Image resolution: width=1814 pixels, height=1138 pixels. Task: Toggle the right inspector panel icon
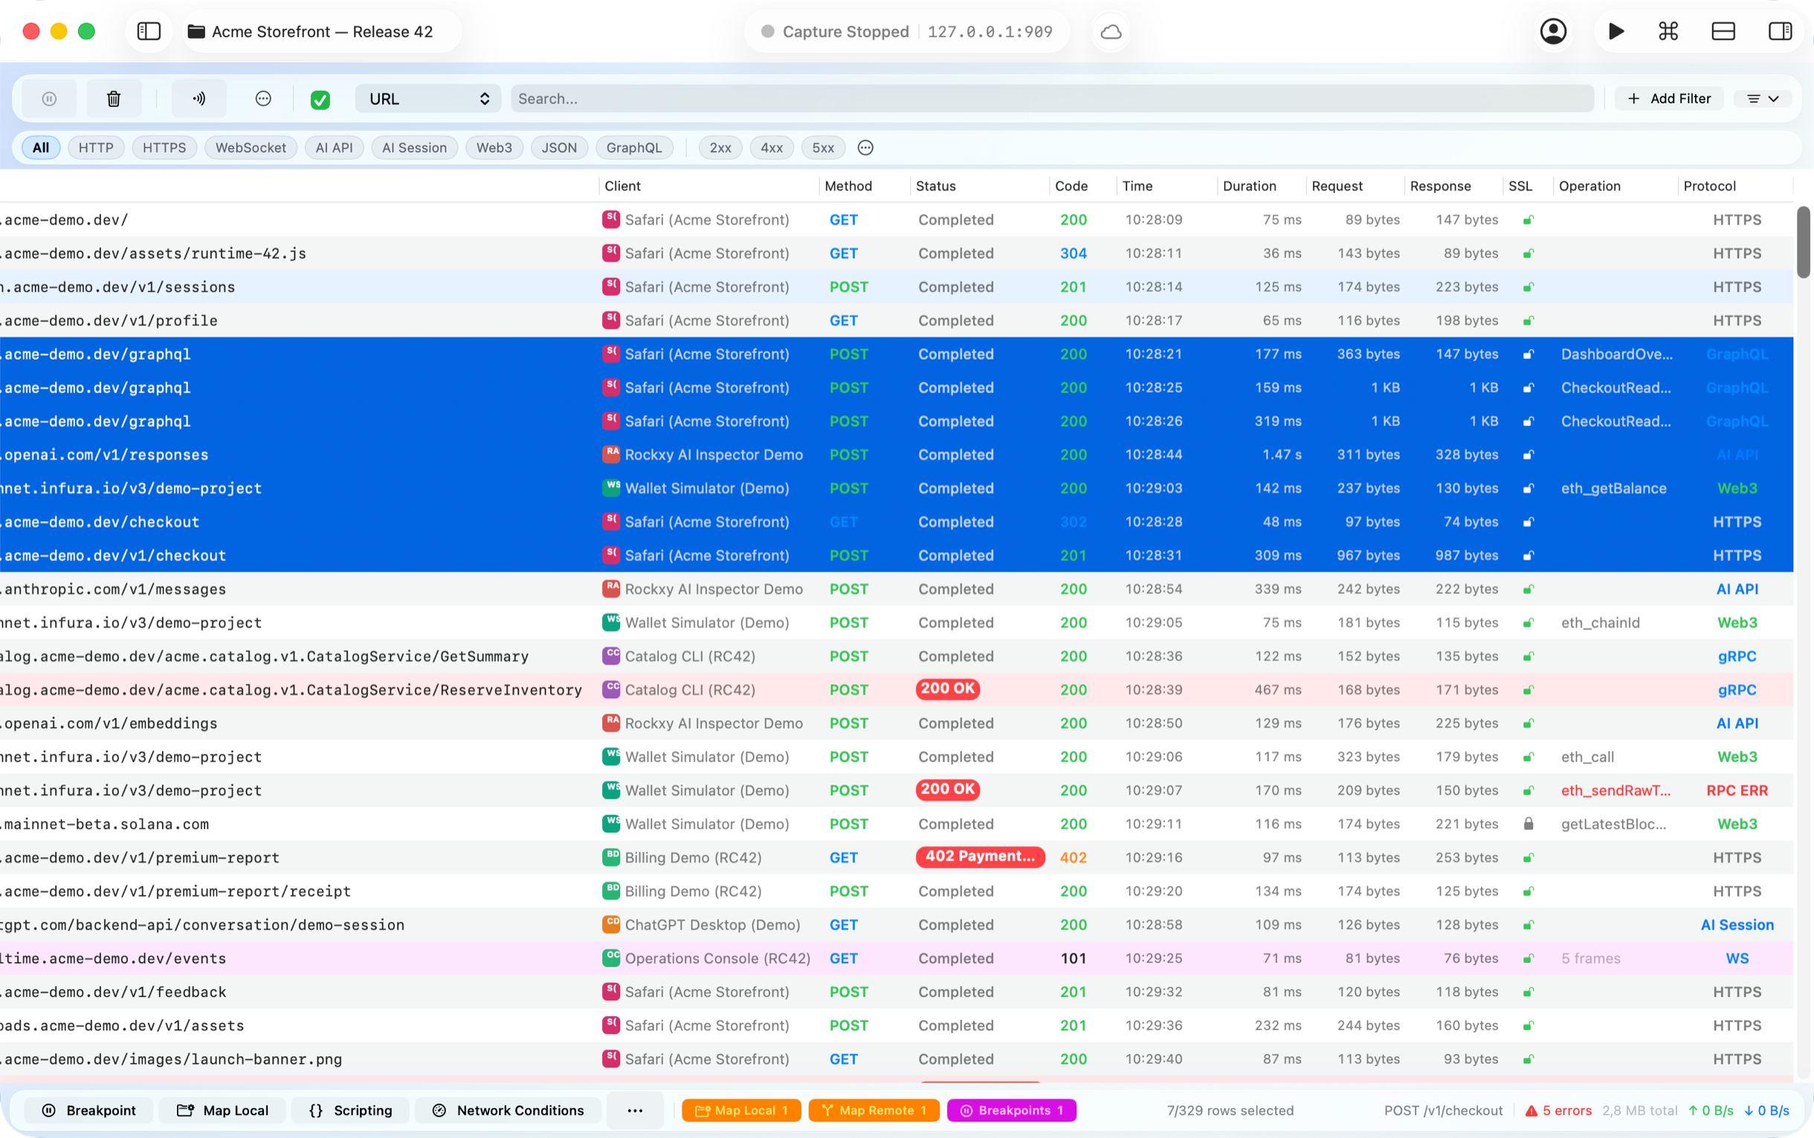coord(1780,32)
